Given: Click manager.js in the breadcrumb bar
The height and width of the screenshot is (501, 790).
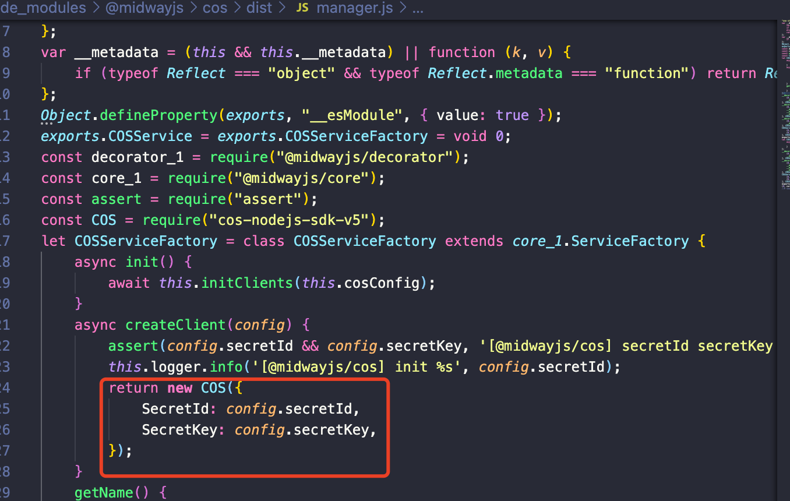Looking at the screenshot, I should coord(354,8).
